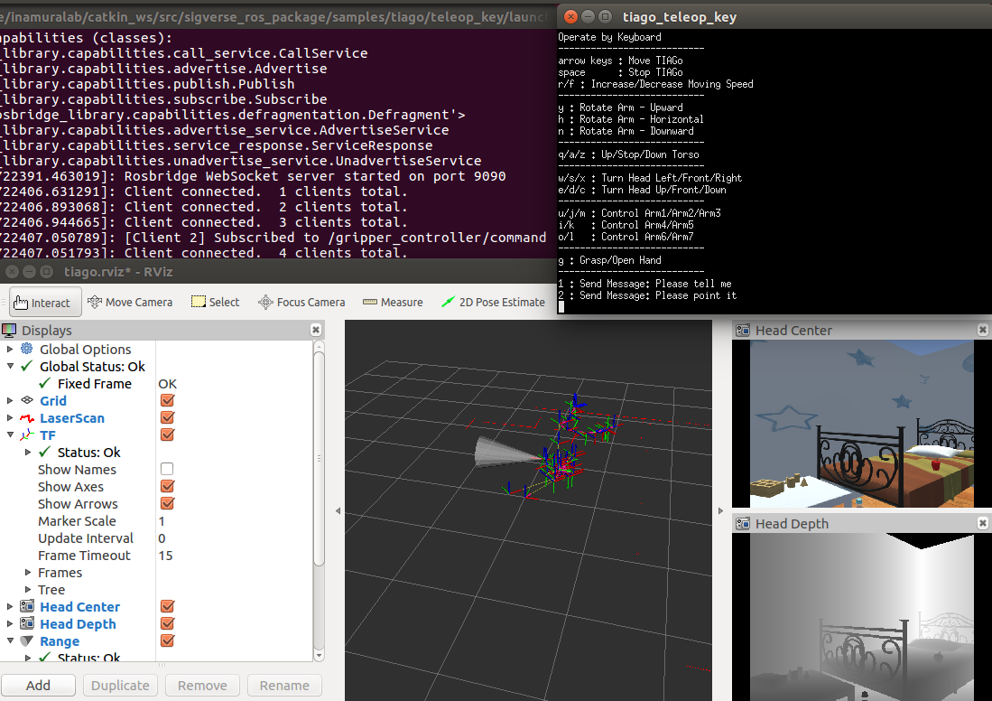Image resolution: width=992 pixels, height=701 pixels.
Task: Expand the Global Options tree item
Action: click(11, 350)
